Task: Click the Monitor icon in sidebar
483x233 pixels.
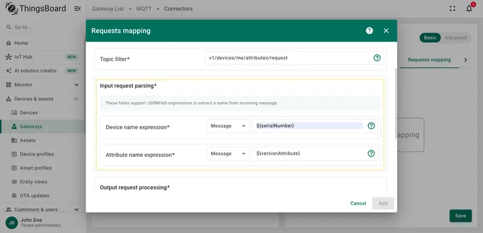Action: point(8,85)
